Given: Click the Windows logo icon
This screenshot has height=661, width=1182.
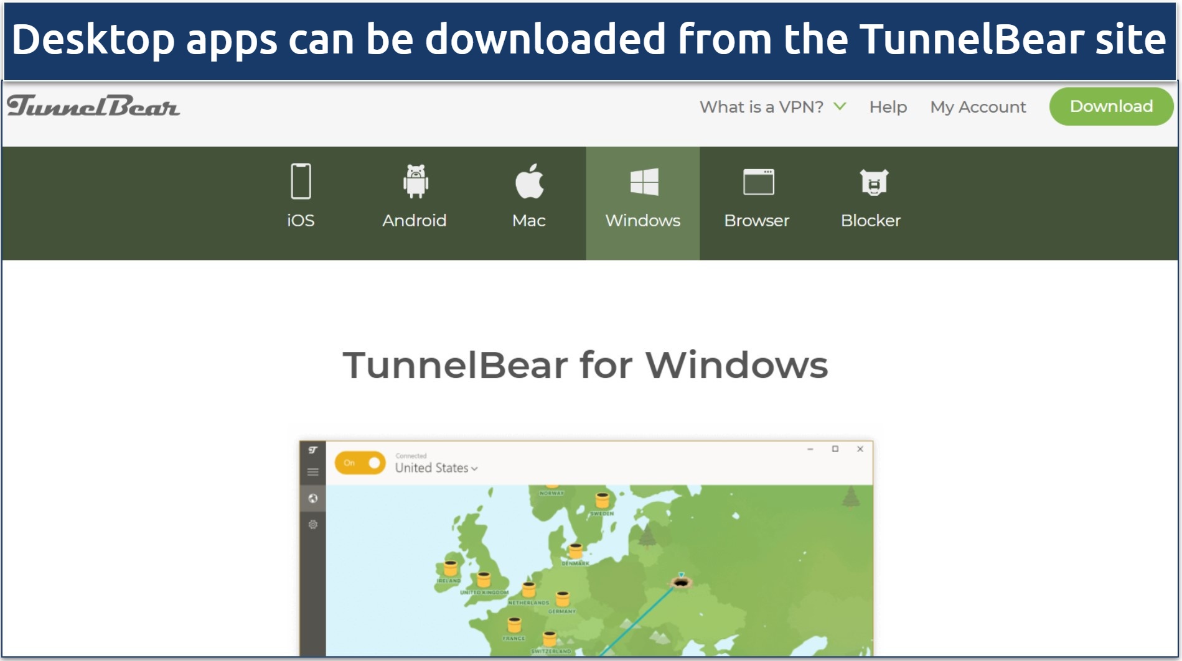Looking at the screenshot, I should (642, 180).
